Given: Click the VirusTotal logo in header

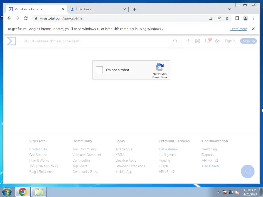Looking at the screenshot, I should (x=11, y=41).
